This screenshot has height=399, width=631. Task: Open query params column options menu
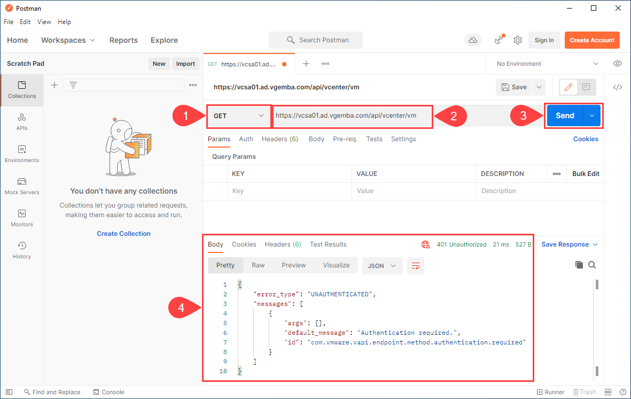557,174
